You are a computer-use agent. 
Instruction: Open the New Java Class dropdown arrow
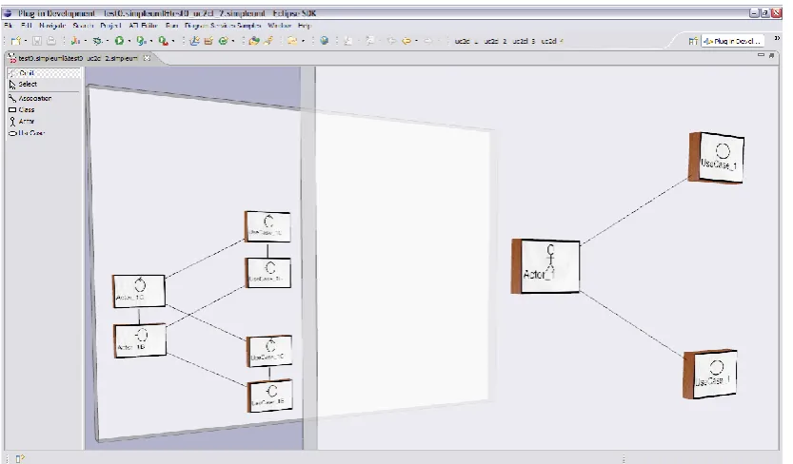pyautogui.click(x=232, y=42)
